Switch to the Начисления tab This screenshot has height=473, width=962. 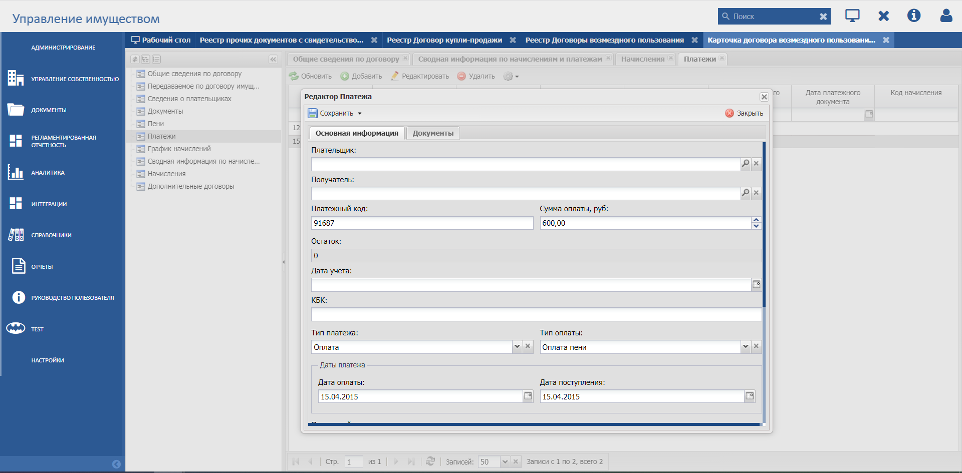643,59
